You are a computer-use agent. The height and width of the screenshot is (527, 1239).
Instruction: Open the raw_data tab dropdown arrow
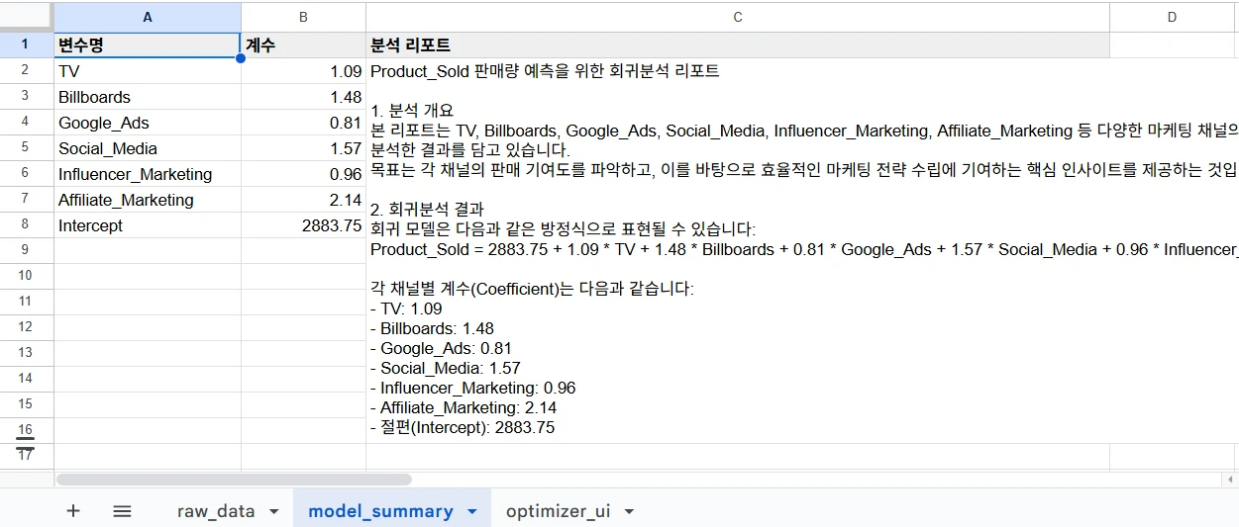click(x=273, y=512)
